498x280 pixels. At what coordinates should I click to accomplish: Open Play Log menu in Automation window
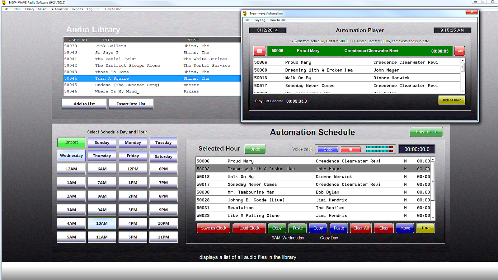coord(259,20)
